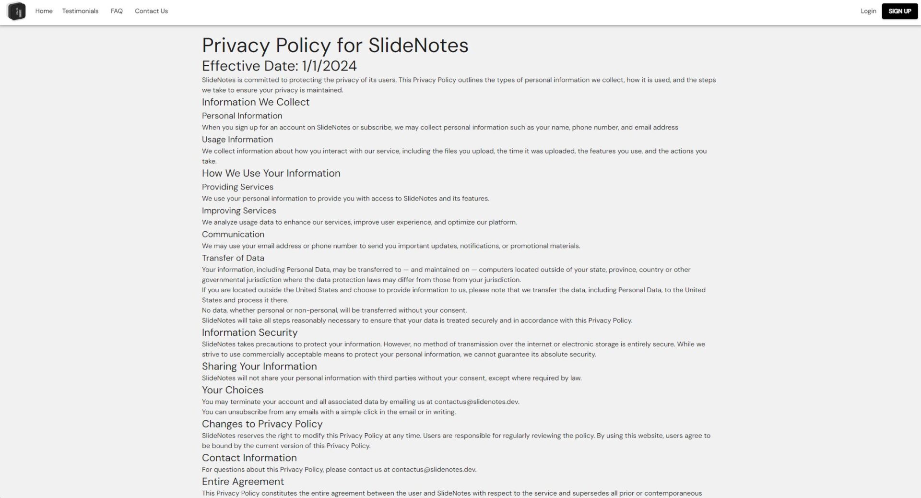Click the Information We Collect heading
Image resolution: width=921 pixels, height=498 pixels.
(256, 102)
